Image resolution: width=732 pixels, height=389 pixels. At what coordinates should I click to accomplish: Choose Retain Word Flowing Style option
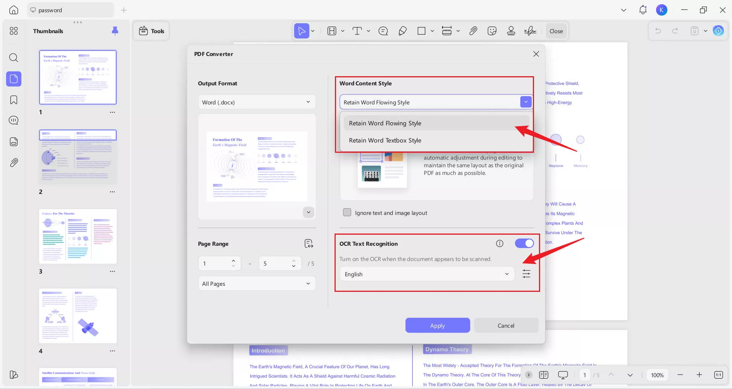(385, 123)
